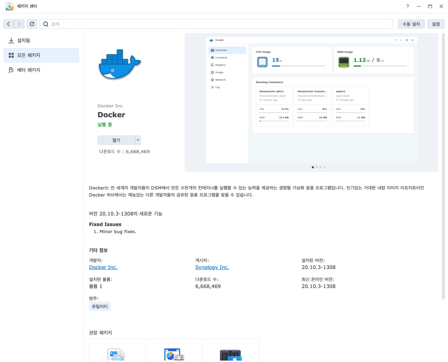Click the 패키지 센터 app icon in title bar
The image size is (448, 362).
coord(10,6)
